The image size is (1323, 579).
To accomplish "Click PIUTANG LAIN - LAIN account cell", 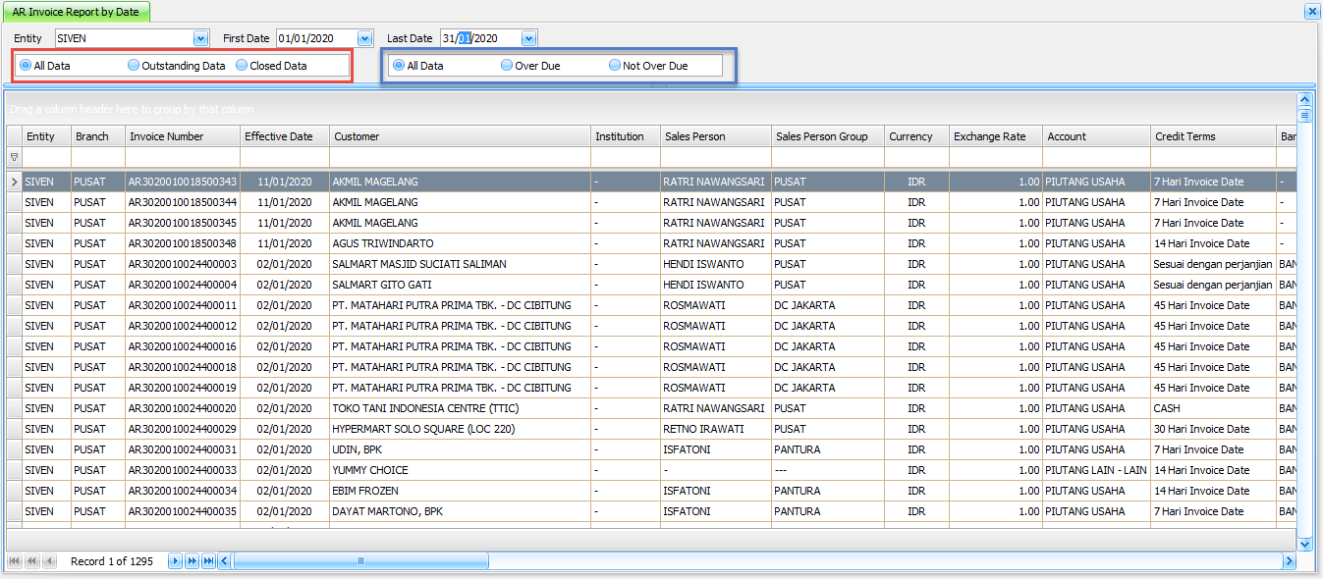I will [x=1095, y=470].
